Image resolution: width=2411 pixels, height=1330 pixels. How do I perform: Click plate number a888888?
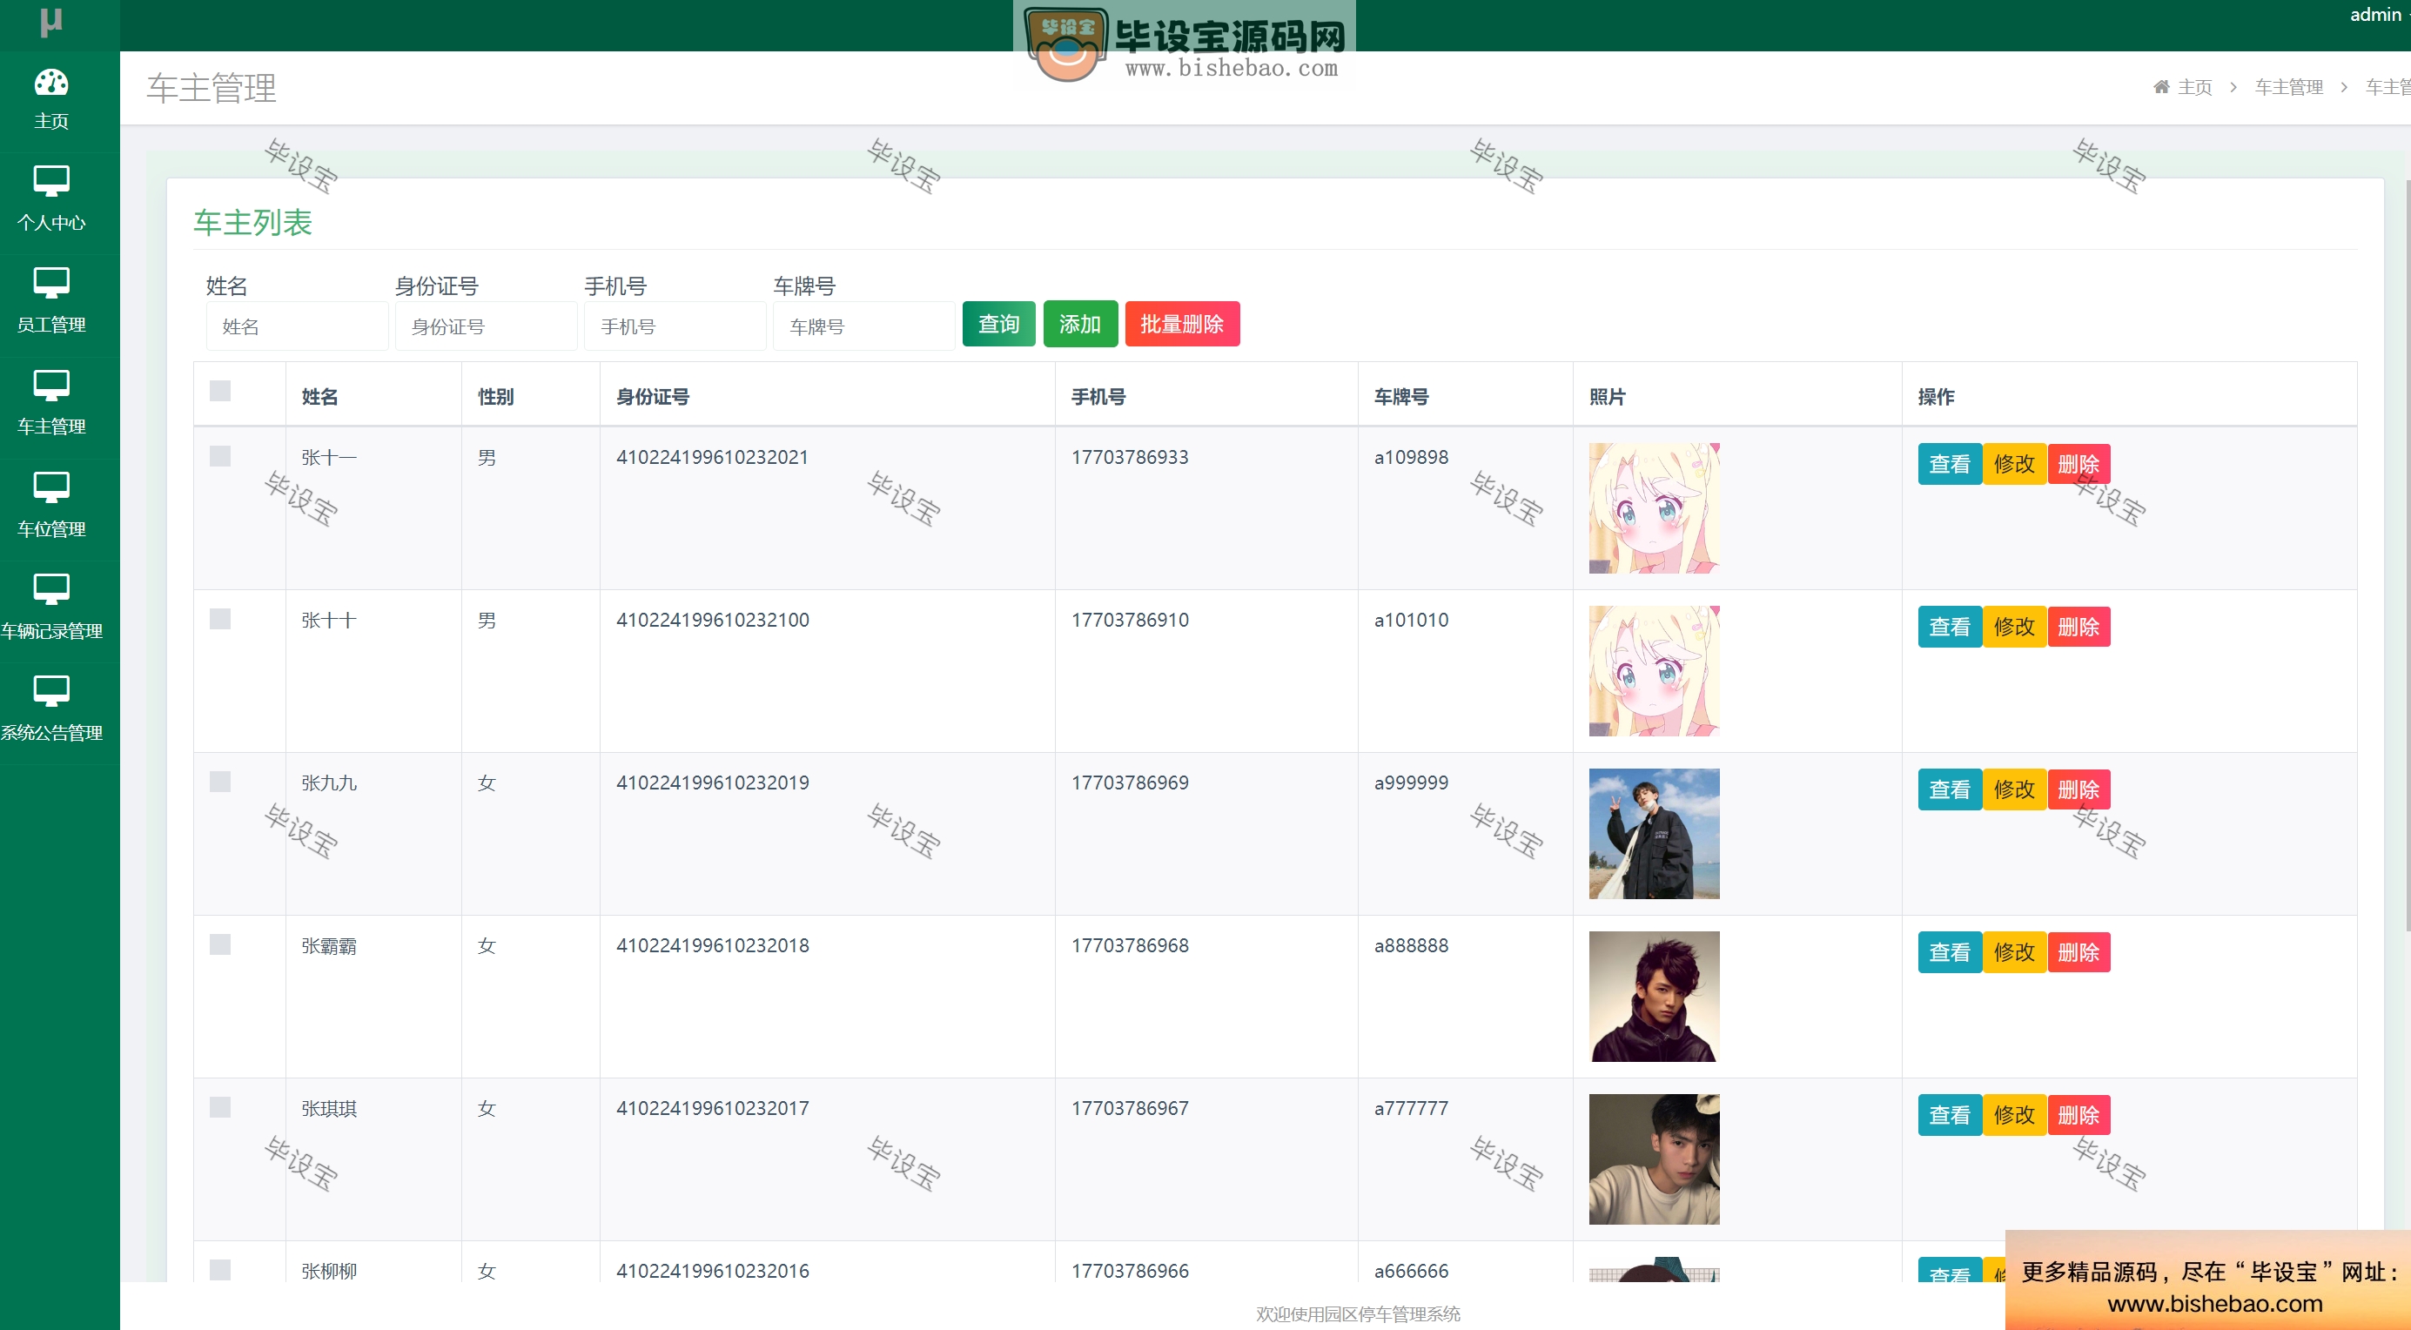(x=1410, y=946)
